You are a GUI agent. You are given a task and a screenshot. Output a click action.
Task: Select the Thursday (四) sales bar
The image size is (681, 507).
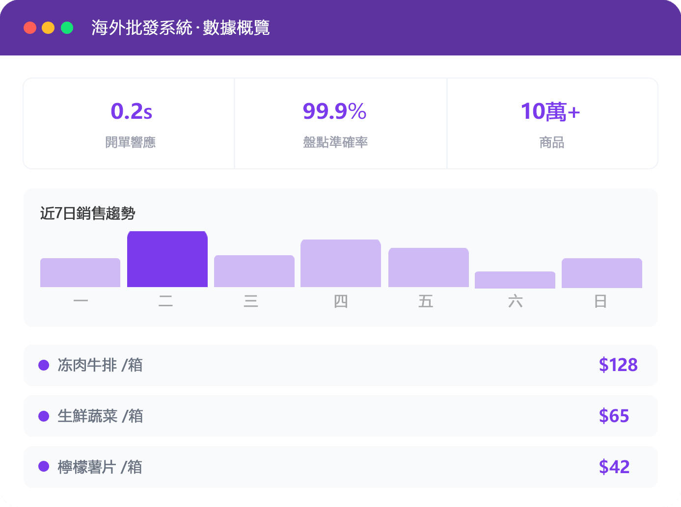point(341,263)
